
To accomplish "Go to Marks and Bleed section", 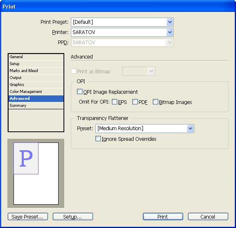I will click(x=36, y=71).
